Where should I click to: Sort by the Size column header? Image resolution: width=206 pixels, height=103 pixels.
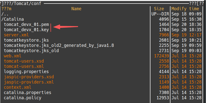click(159, 9)
